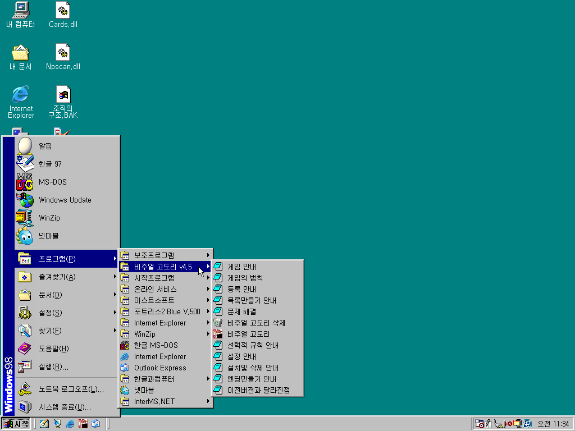Image resolution: width=575 pixels, height=431 pixels.
Task: Select the 비주얼 고도리 v4.5 folder
Action: 166,267
